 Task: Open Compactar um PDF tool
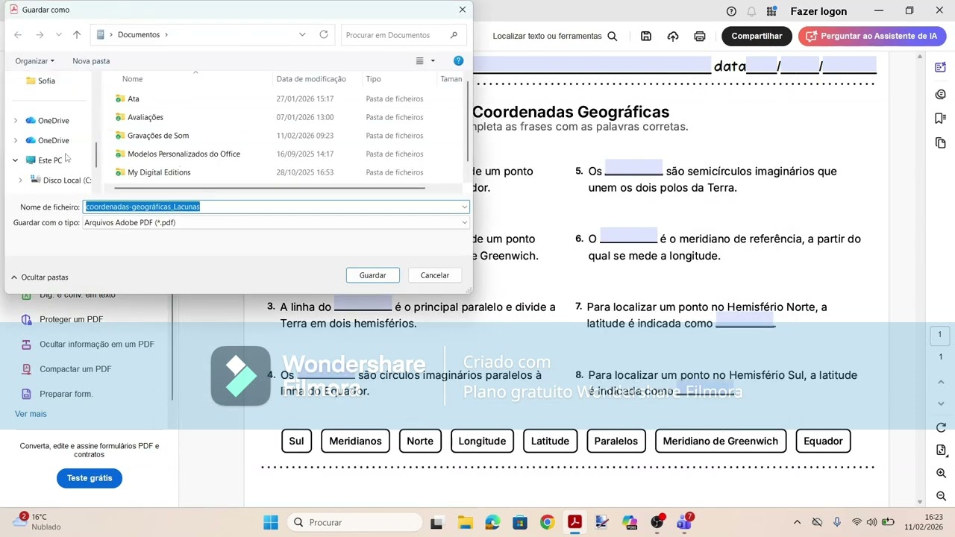pyautogui.click(x=75, y=368)
